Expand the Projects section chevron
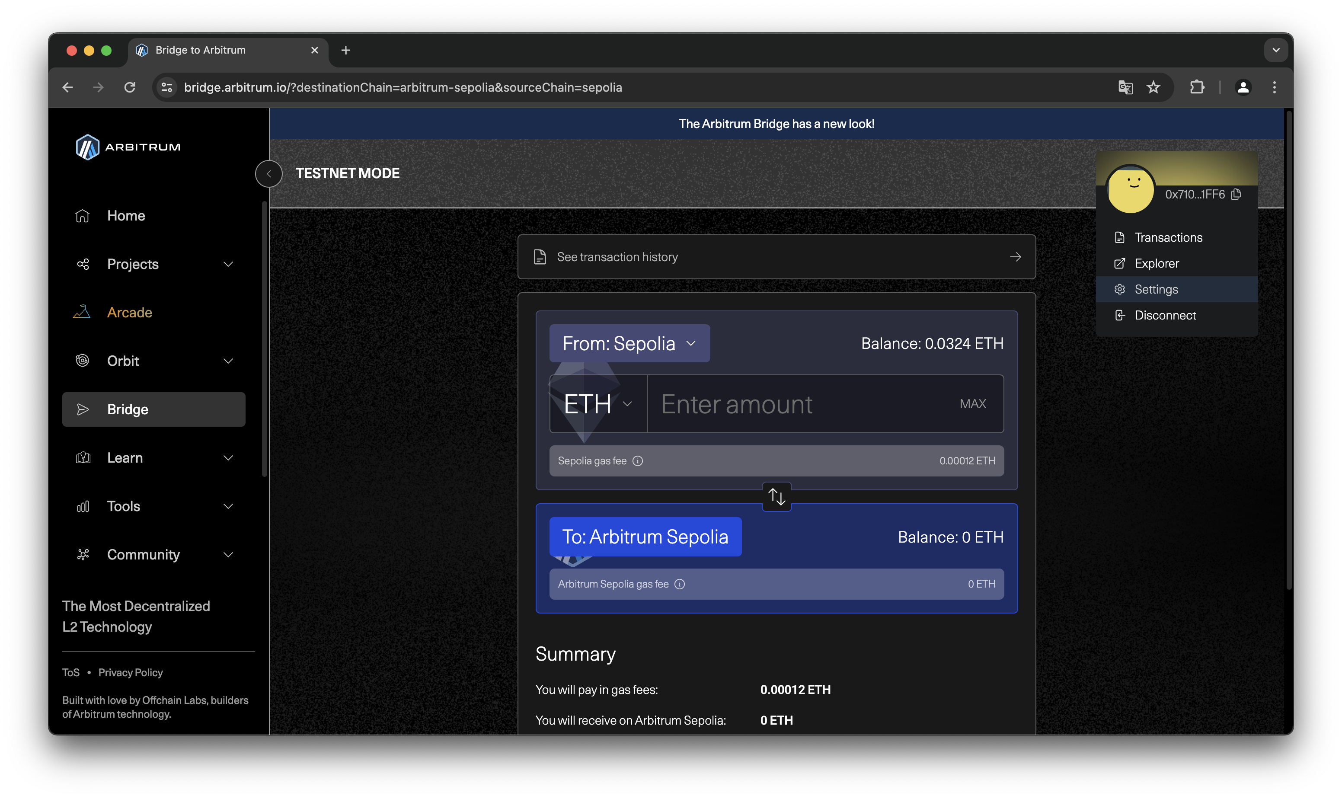Image resolution: width=1342 pixels, height=799 pixels. coord(228,264)
